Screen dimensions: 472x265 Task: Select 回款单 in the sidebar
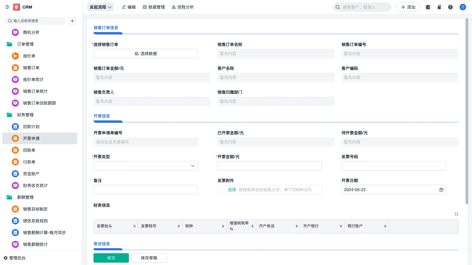click(x=29, y=150)
